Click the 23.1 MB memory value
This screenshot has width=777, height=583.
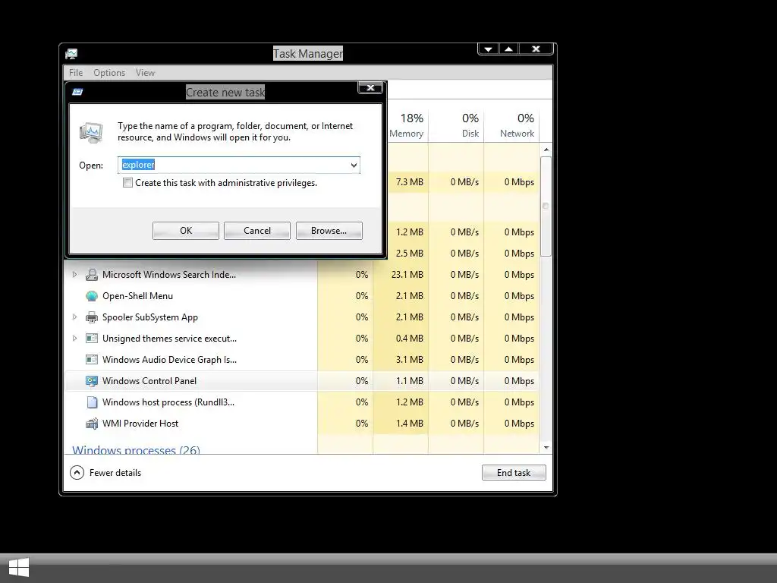407,275
